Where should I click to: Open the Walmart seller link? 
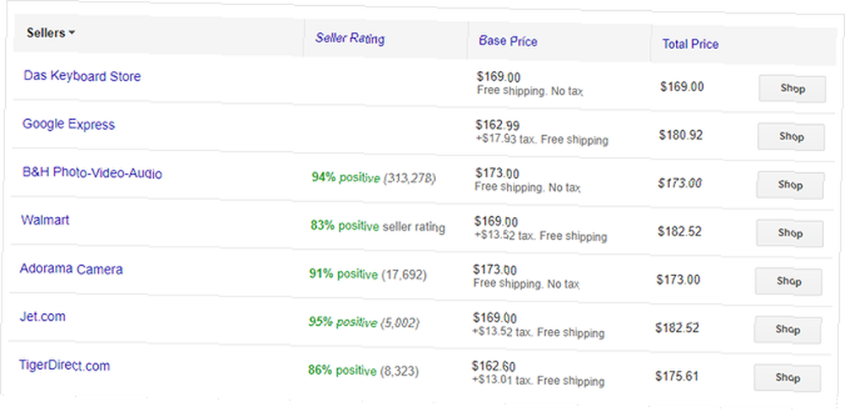pos(46,220)
